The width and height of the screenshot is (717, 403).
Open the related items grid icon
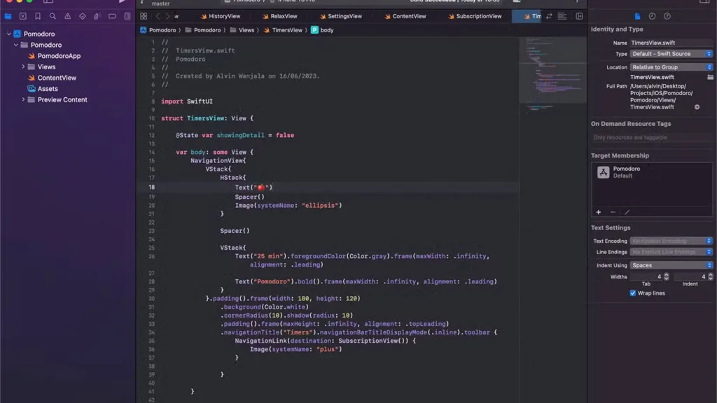pos(144,16)
